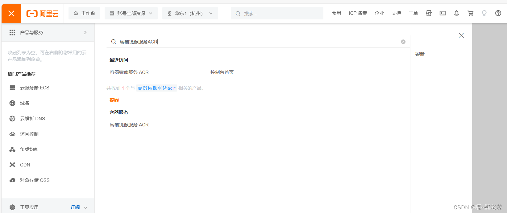This screenshot has height=213, width=507.
Task: Open 域名 product
Action: [x=25, y=103]
